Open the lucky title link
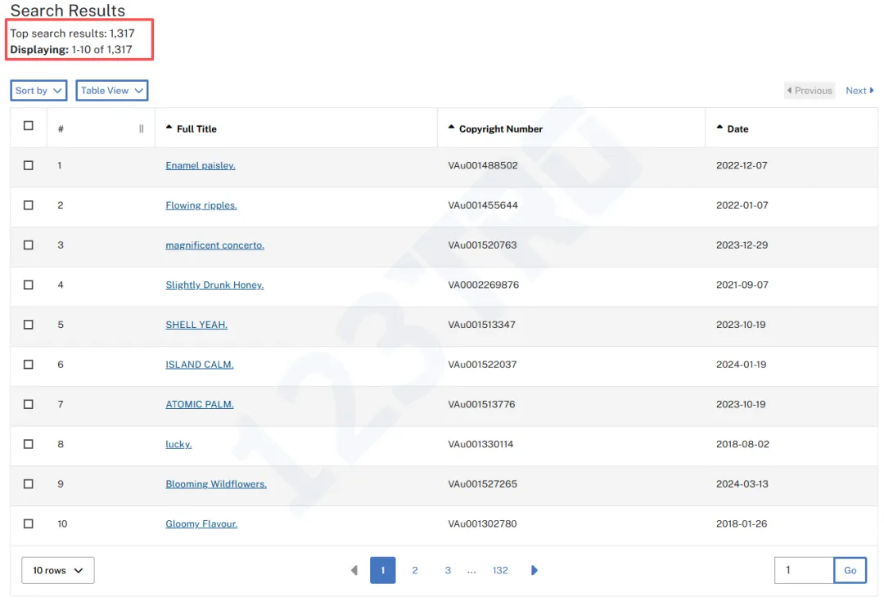This screenshot has width=884, height=602. 178,444
